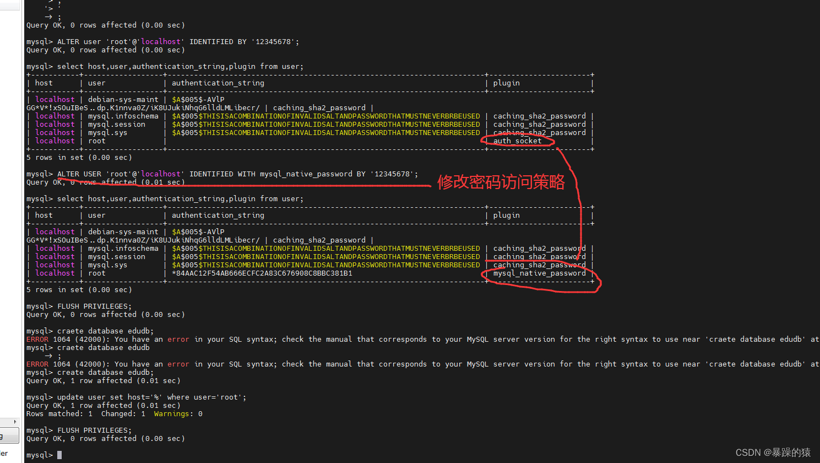Click the 'plugin' column header in the second table

(x=506, y=216)
